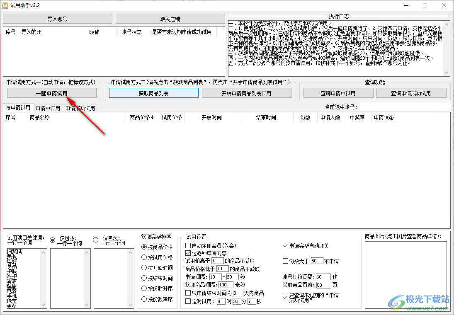Click the 取关店铺 button
This screenshot has width=454, height=315.
(170, 19)
